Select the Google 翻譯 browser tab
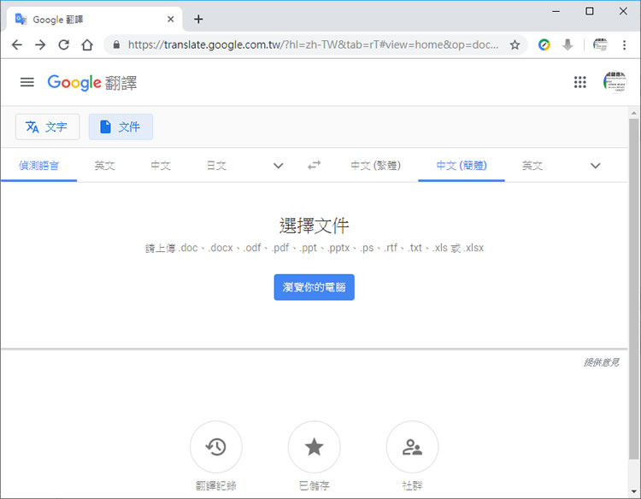The height and width of the screenshot is (499, 641). (94, 19)
